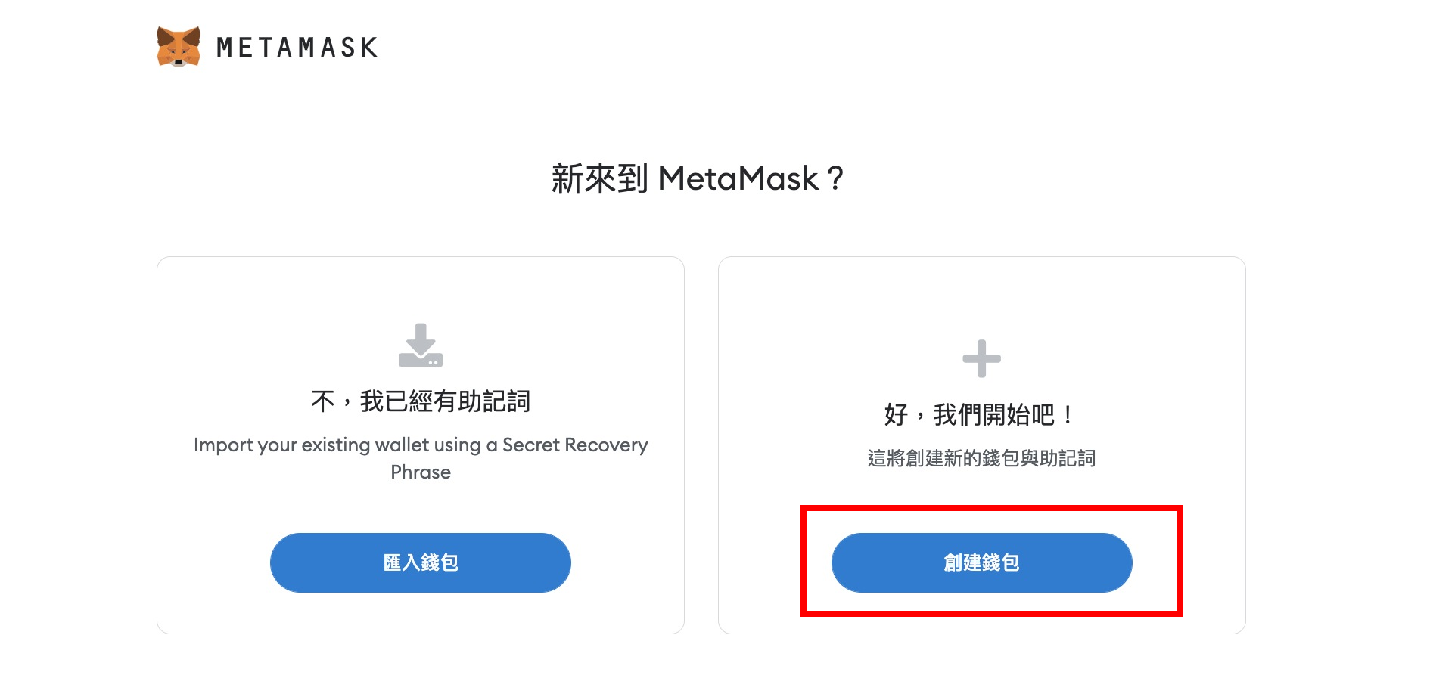Click the METAMASK wordmark text
The image size is (1433, 694).
coord(297,48)
